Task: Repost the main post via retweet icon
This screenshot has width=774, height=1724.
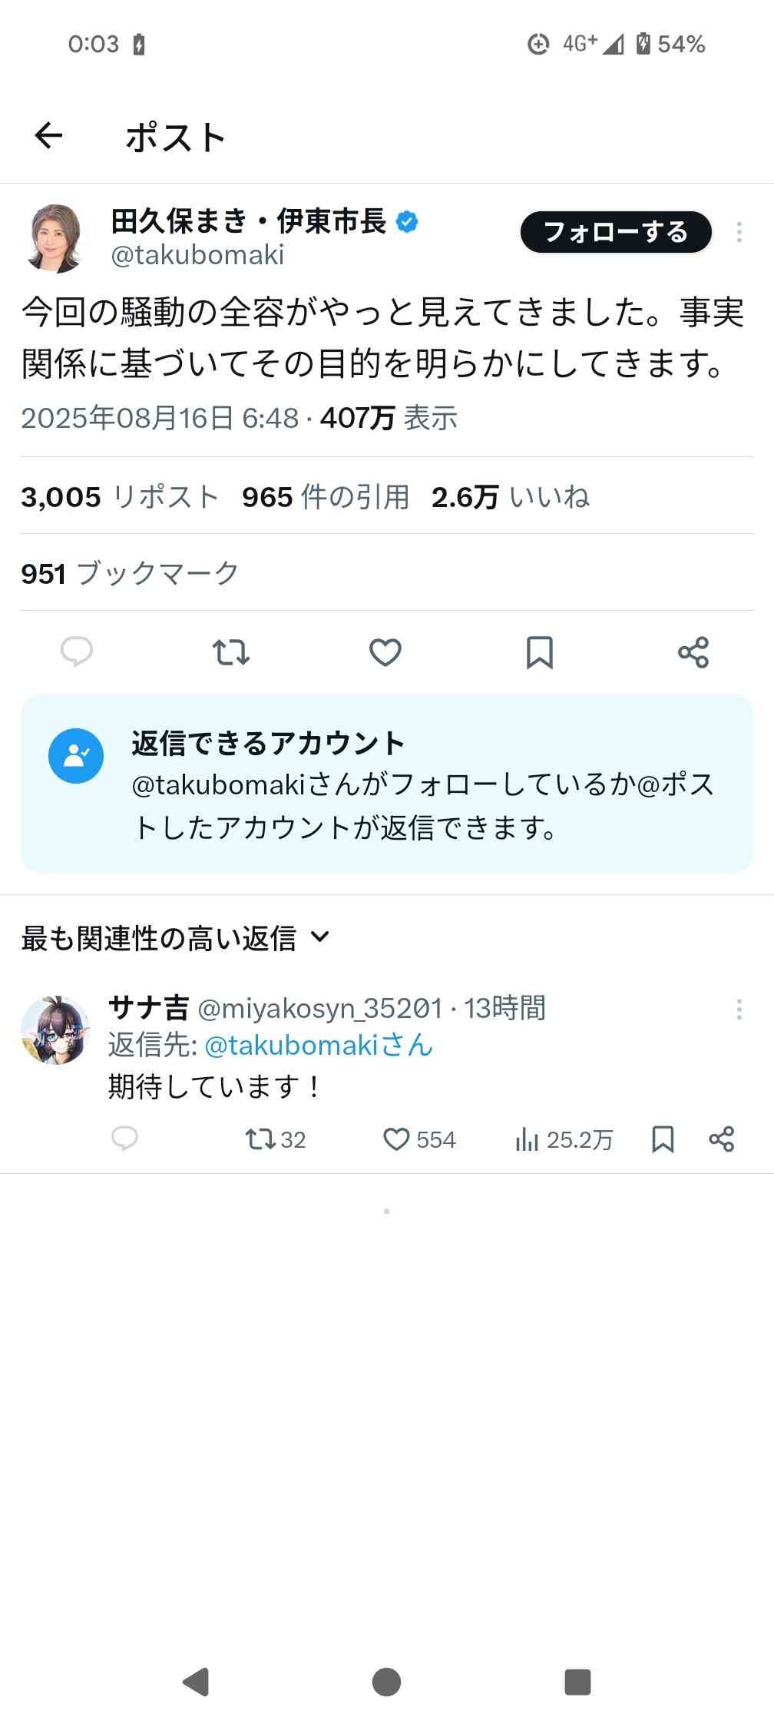Action: [x=230, y=652]
